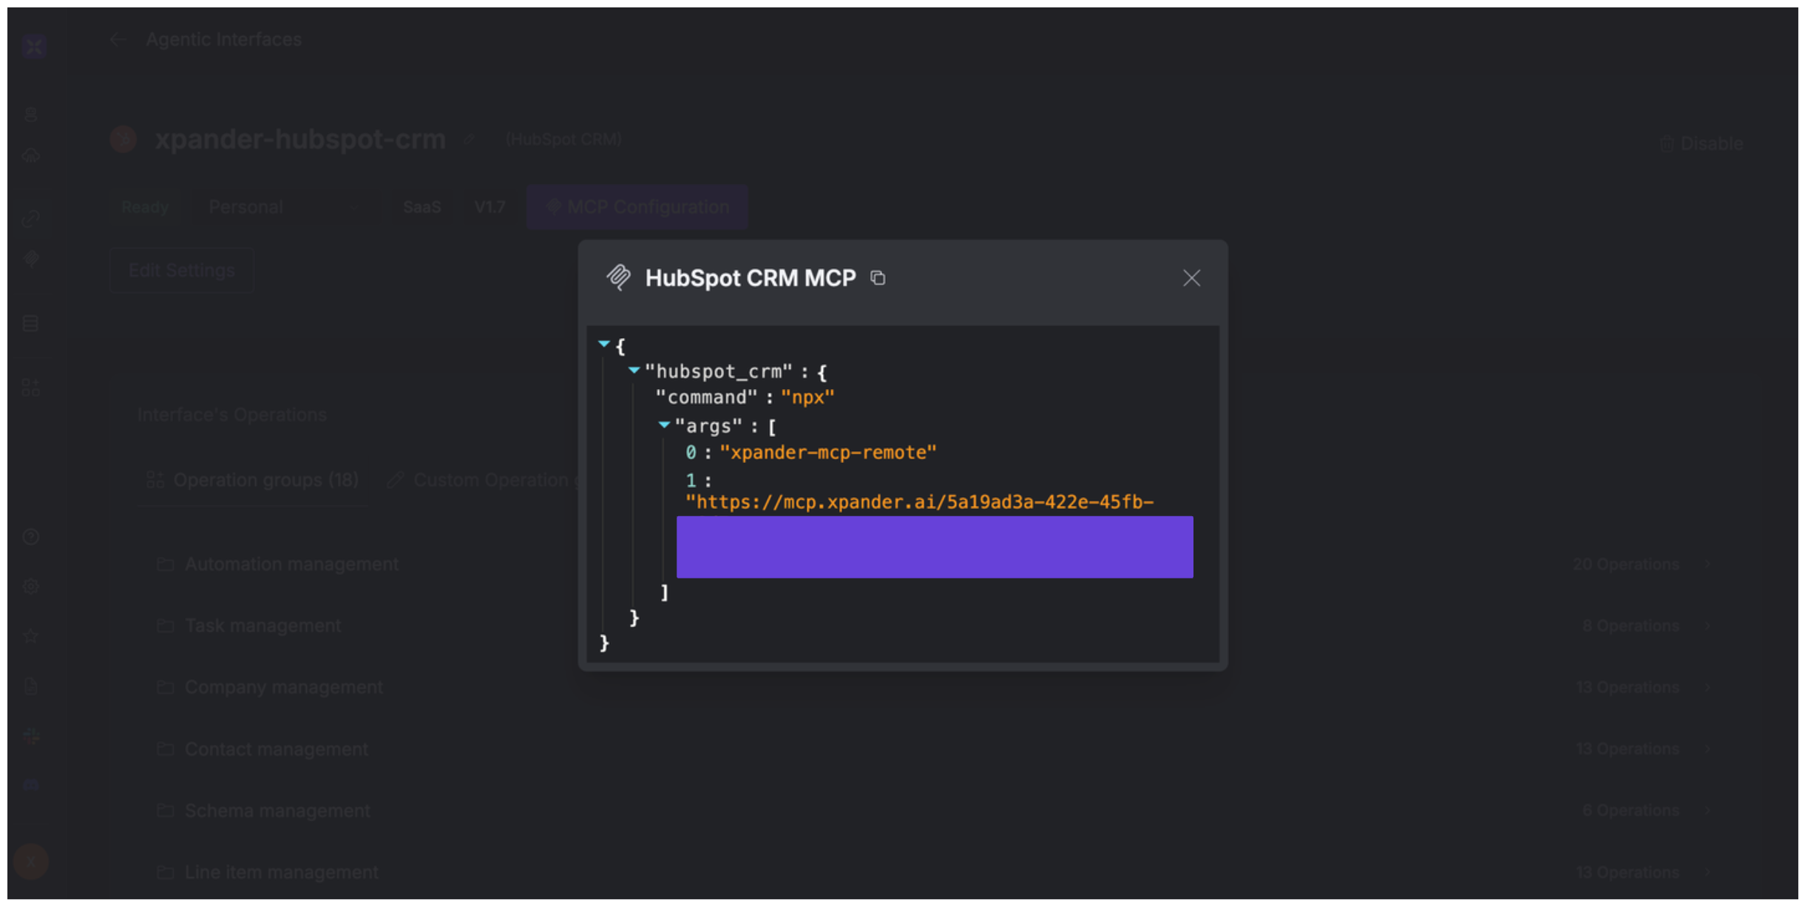Open the Discord icon in sidebar

click(x=31, y=785)
